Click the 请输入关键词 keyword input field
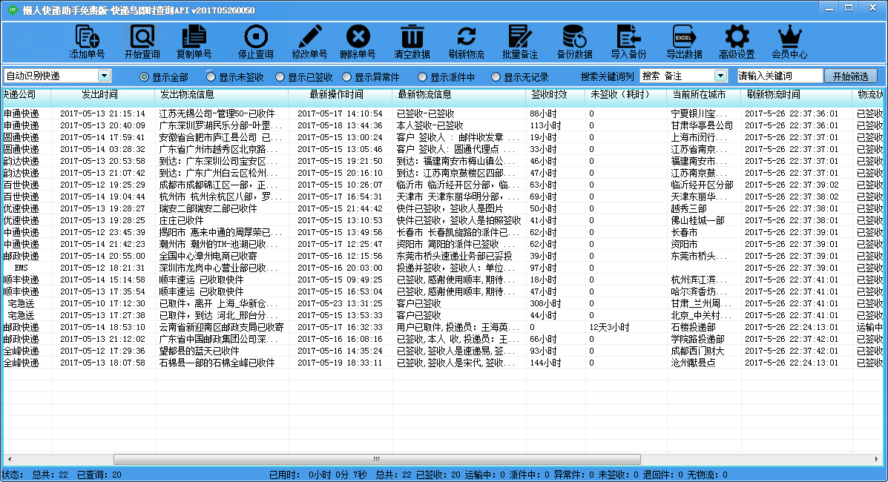The height and width of the screenshot is (482, 888). pyautogui.click(x=779, y=76)
